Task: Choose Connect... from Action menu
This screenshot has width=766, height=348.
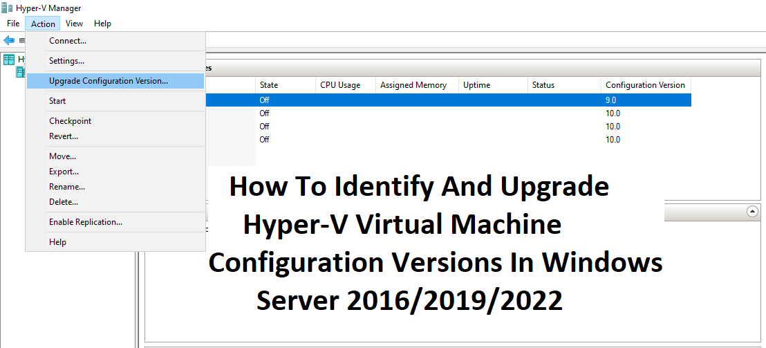Action: (115, 41)
